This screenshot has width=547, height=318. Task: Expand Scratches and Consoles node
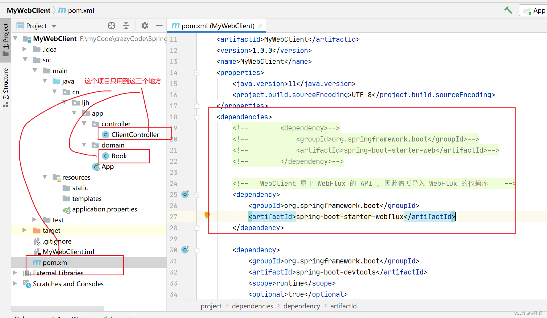coord(15,283)
